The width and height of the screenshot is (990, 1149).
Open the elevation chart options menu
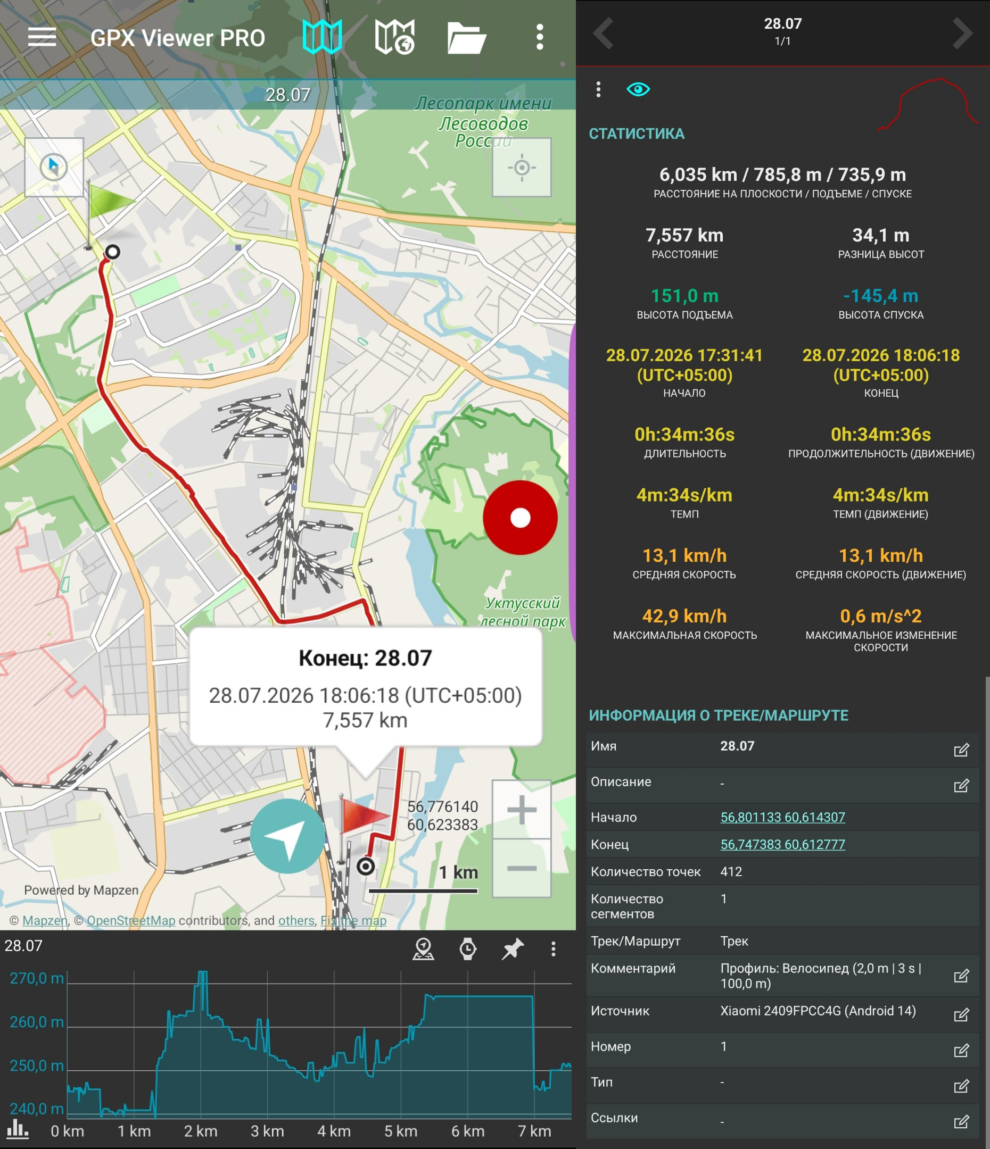pos(553,949)
